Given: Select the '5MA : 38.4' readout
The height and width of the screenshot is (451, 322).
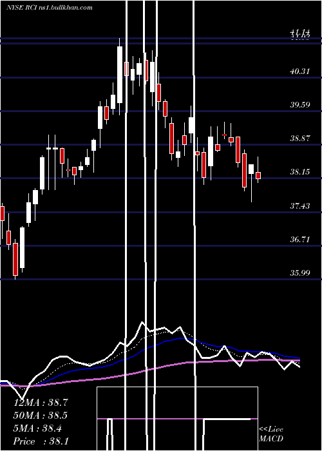Looking at the screenshot, I should click(x=37, y=428).
